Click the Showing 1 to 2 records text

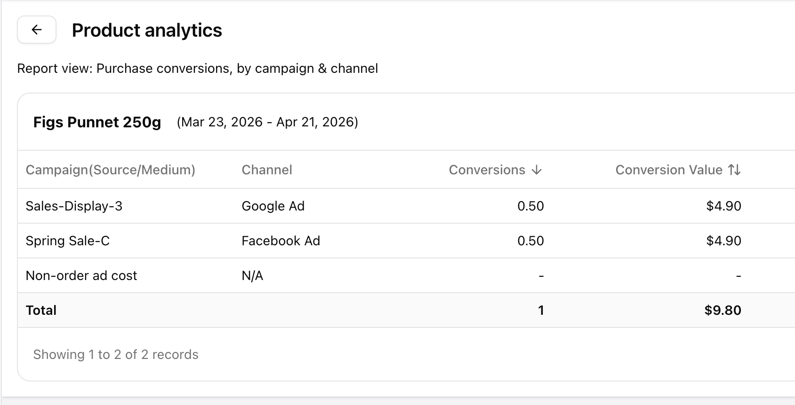(x=116, y=354)
